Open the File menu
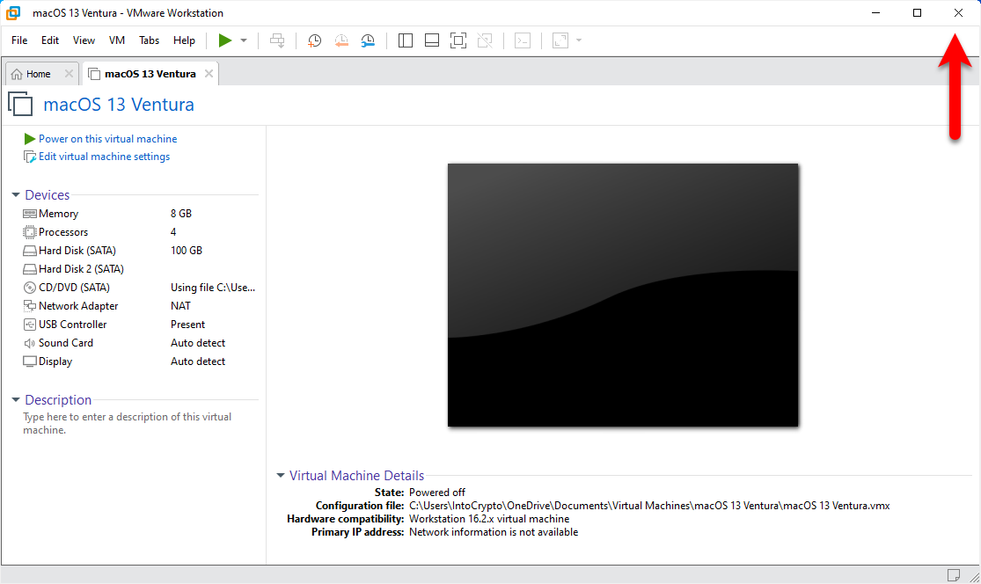The height and width of the screenshot is (584, 981). [x=19, y=40]
